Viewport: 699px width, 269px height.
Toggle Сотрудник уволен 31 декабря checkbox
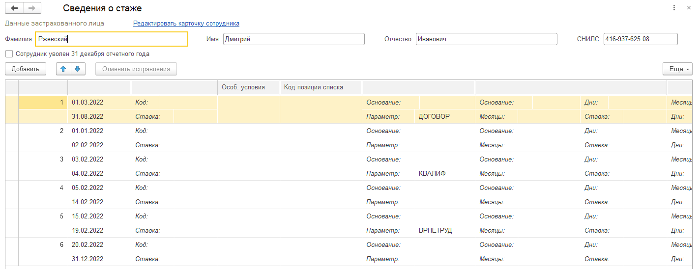9,54
